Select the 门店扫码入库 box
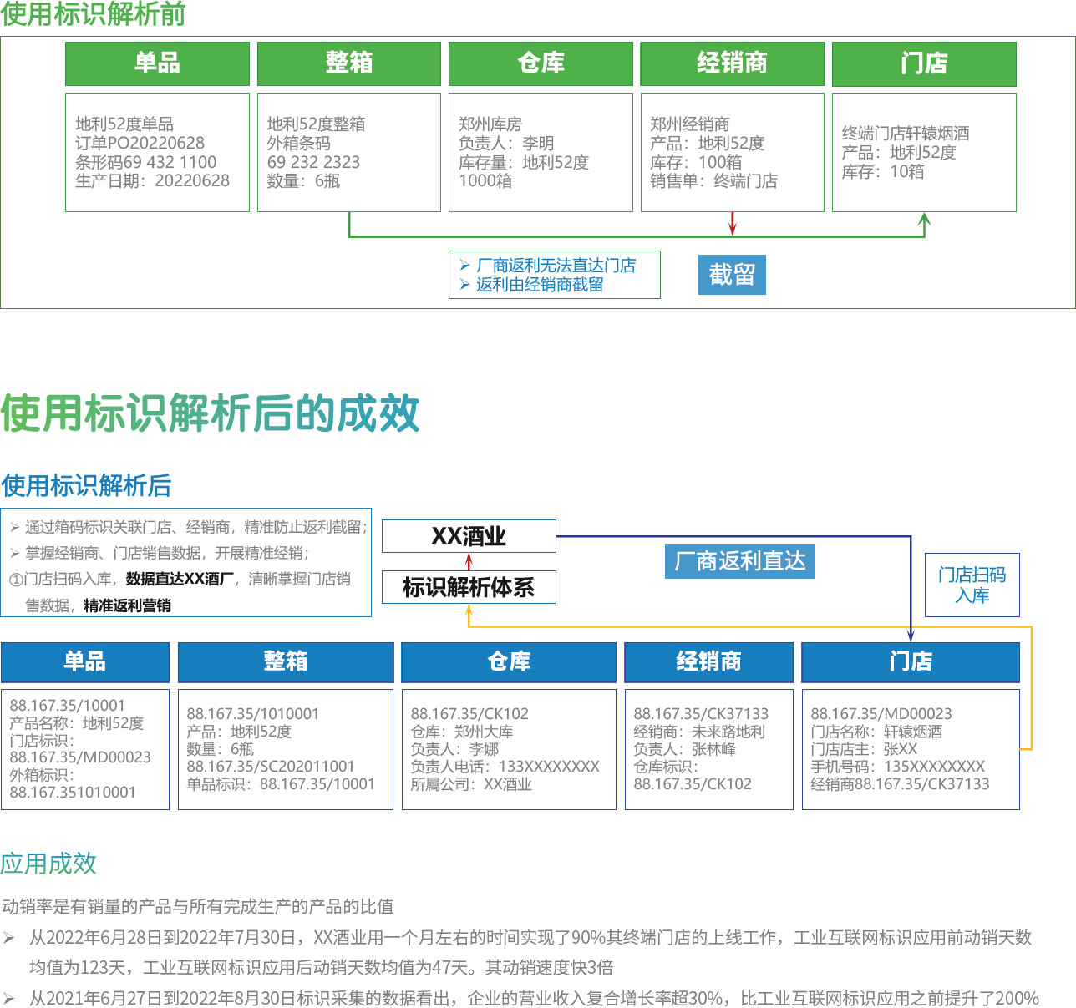The width and height of the screenshot is (1076, 1008). [x=972, y=585]
